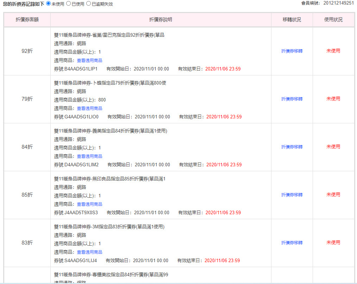
Task: Open 查看適用商品 link for 85折 coupon
Action: coord(89,204)
